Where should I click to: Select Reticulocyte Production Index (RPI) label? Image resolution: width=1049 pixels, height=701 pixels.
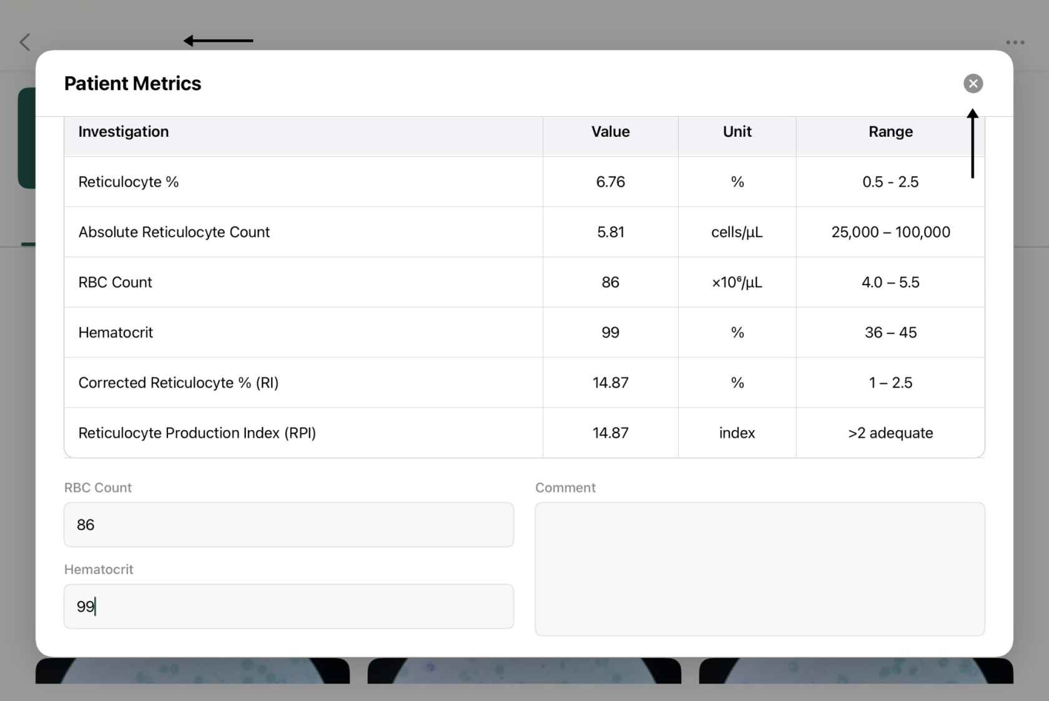197,433
